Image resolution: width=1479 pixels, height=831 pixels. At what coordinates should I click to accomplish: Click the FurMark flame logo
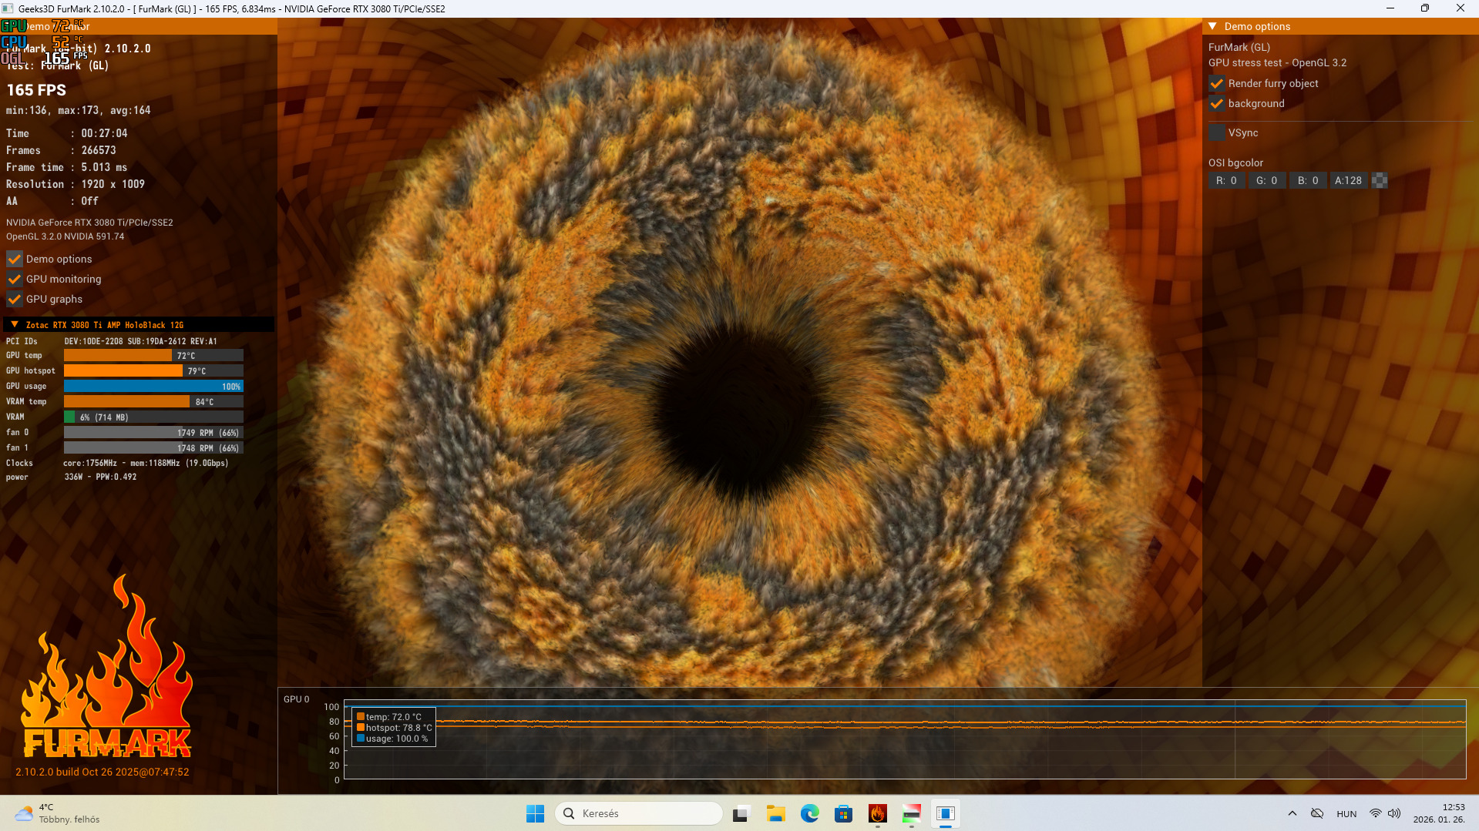[106, 666]
